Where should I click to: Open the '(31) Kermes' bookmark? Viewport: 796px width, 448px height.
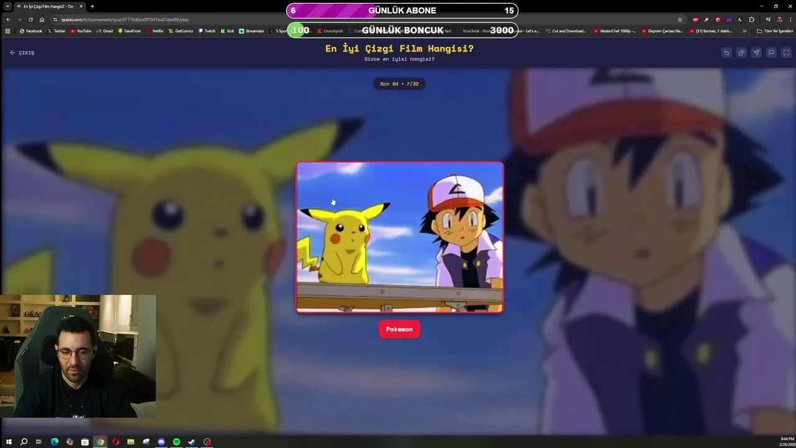(711, 30)
